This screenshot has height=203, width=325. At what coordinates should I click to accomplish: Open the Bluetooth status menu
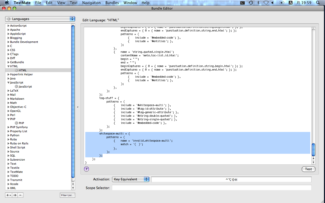click(258, 3)
